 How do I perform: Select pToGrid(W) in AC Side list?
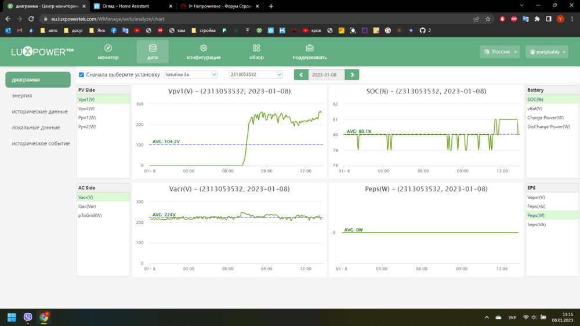[90, 215]
